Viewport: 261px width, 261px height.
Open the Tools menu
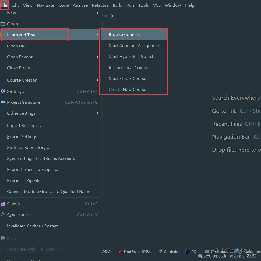coord(144,5)
